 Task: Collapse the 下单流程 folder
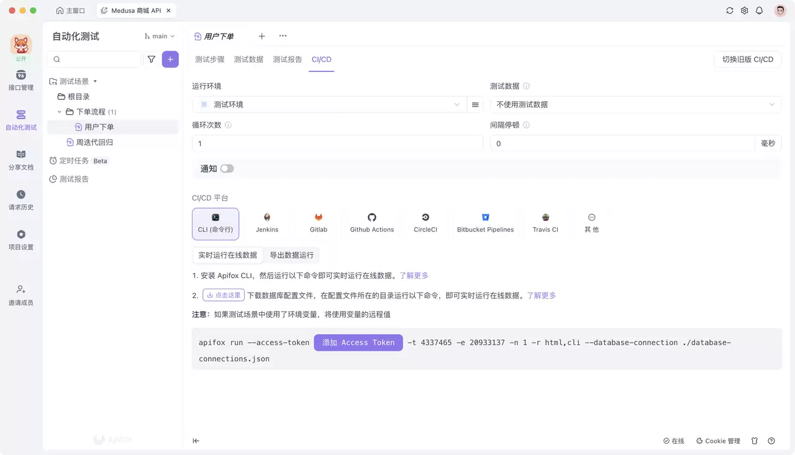(x=60, y=112)
